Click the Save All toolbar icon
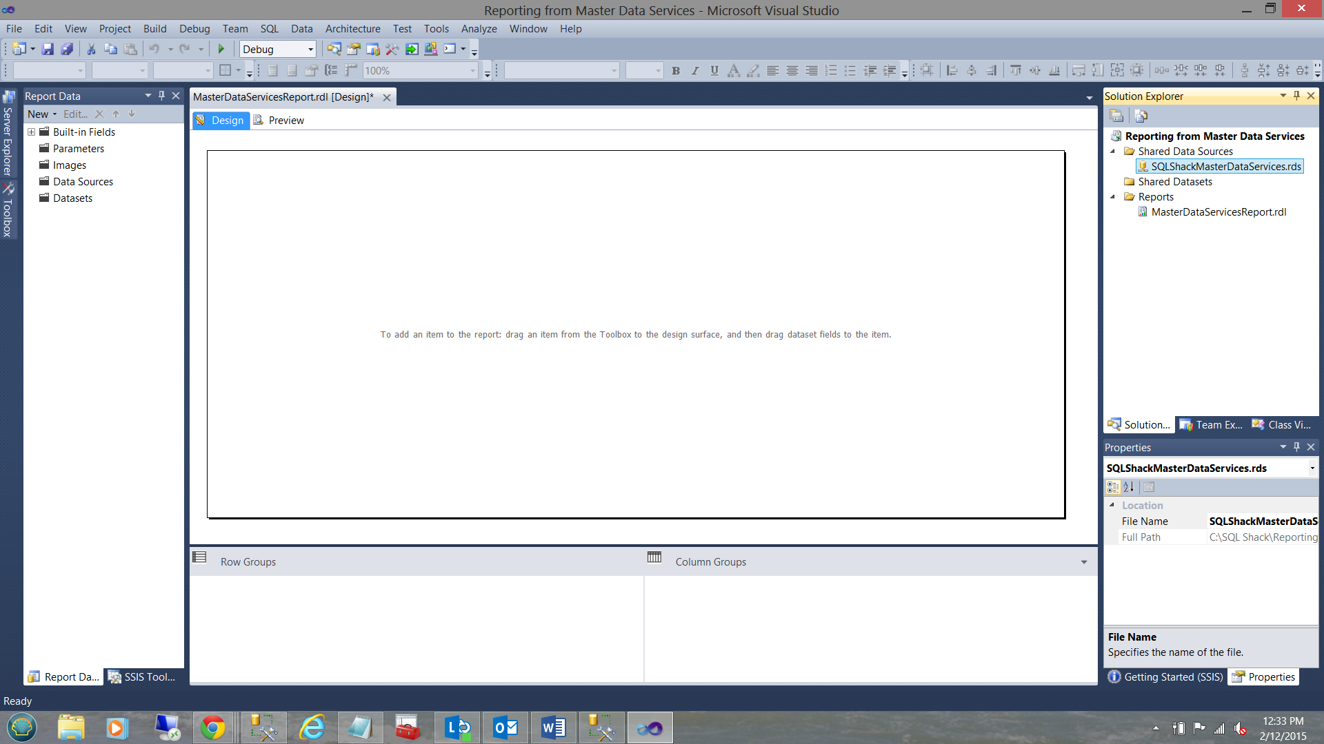Screen dimensions: 1324x744 tap(67, 49)
